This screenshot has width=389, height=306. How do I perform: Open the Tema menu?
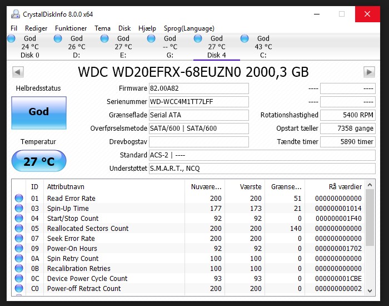point(102,28)
